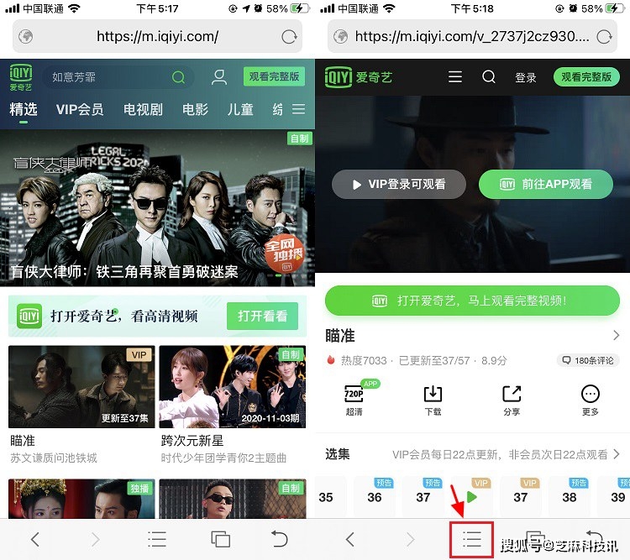Open the 跨次元新星 show thumbnail

pyautogui.click(x=232, y=387)
